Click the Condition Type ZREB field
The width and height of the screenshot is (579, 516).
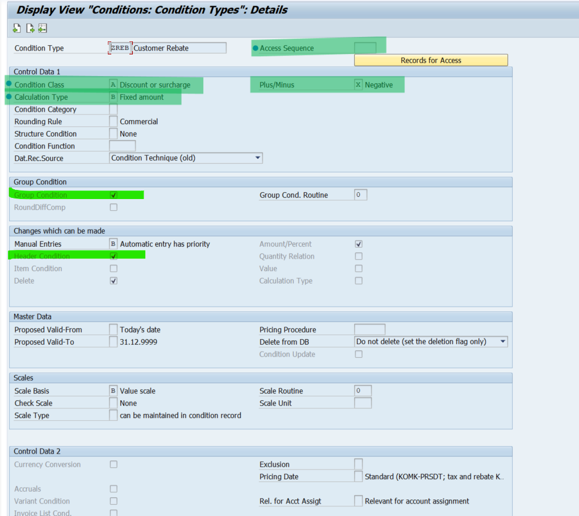click(x=120, y=48)
